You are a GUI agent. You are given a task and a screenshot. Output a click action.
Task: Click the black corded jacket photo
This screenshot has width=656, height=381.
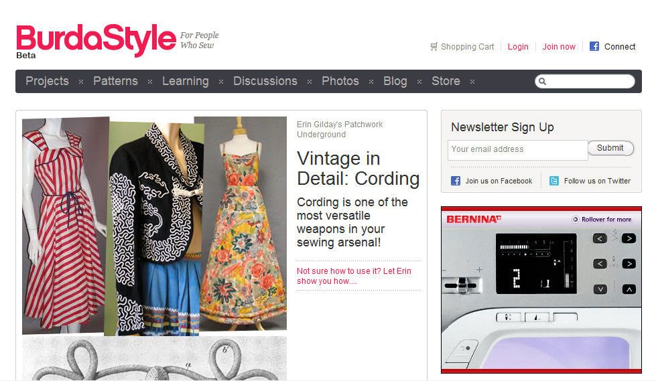153,229
